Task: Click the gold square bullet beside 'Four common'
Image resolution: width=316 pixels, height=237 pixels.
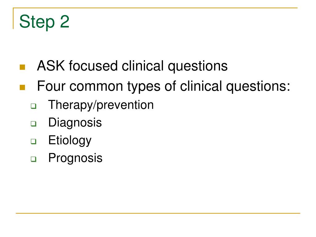Action: (22, 87)
